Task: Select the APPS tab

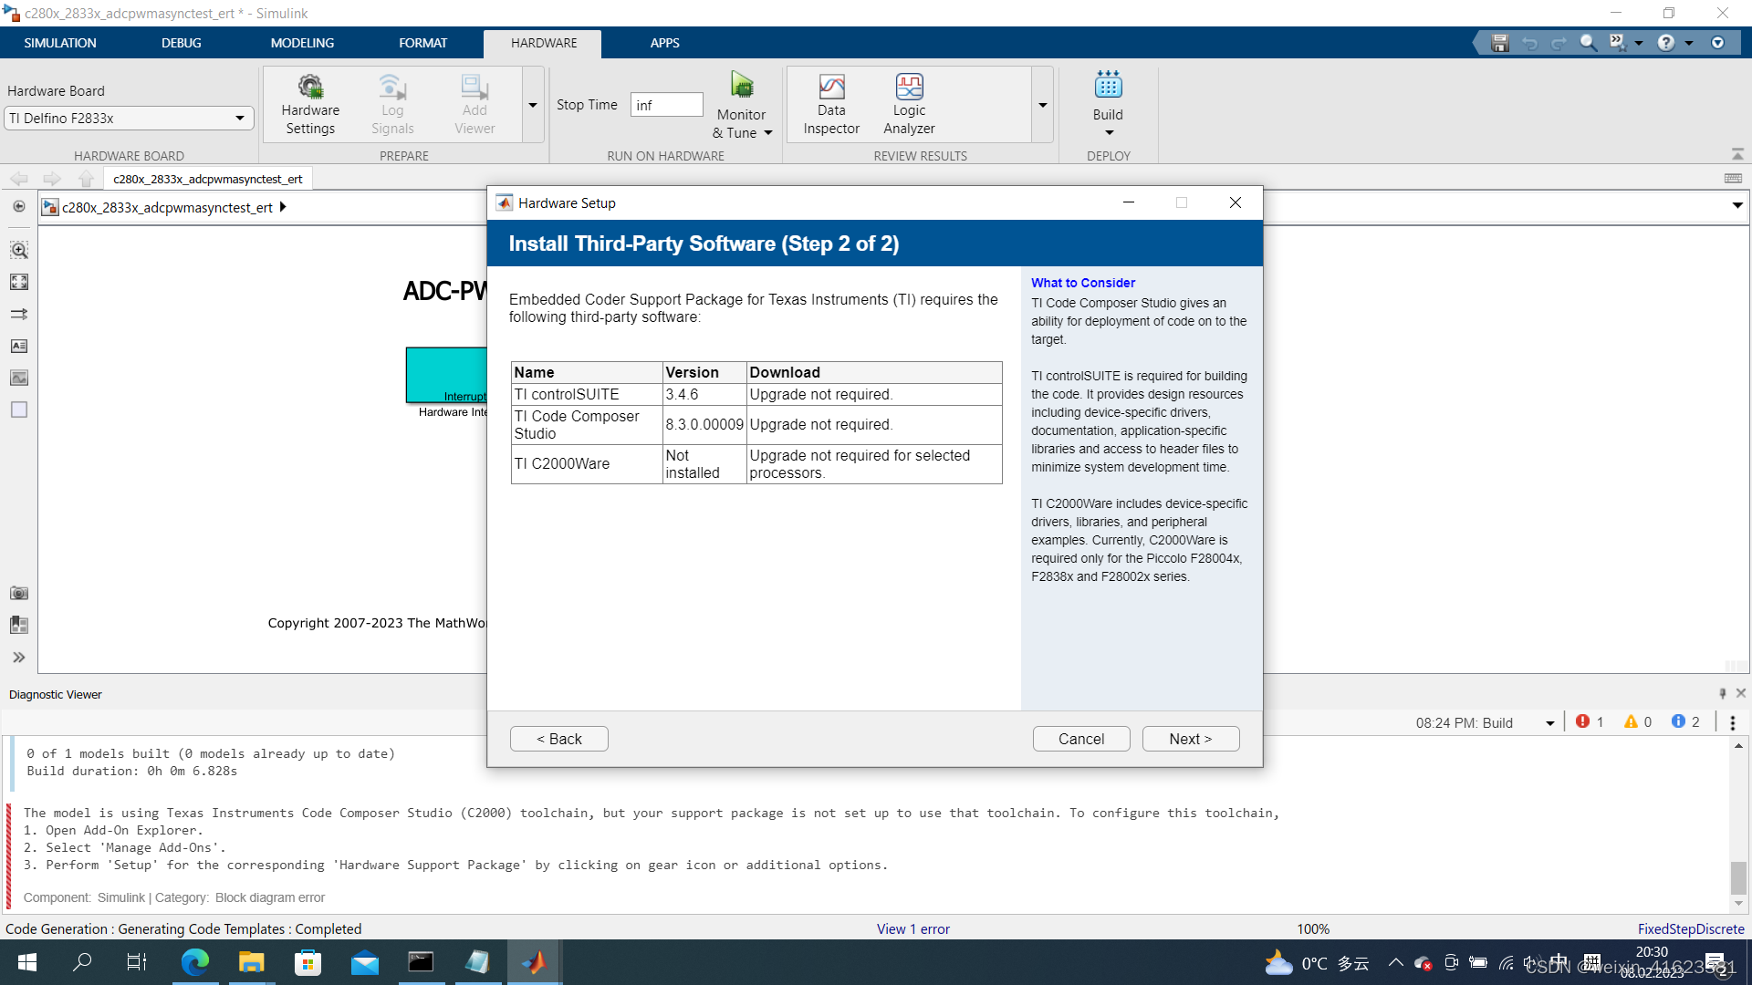Action: tap(664, 43)
